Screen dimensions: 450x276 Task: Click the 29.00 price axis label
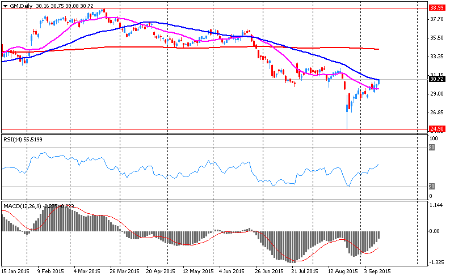(437, 94)
